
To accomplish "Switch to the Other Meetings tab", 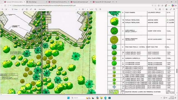I will click(36, 2).
